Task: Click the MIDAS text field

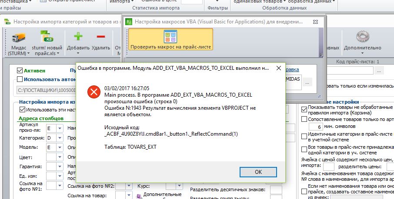Action: (x=293, y=82)
